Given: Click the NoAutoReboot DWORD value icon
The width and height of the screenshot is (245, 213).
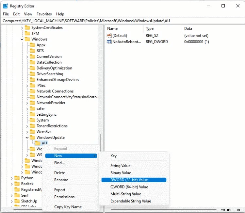Looking at the screenshot, I should pyautogui.click(x=109, y=41).
